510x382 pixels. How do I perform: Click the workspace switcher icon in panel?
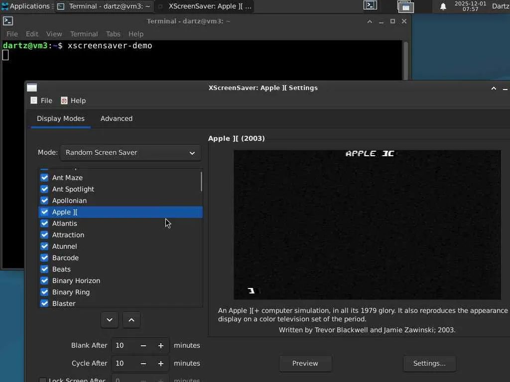tap(405, 6)
